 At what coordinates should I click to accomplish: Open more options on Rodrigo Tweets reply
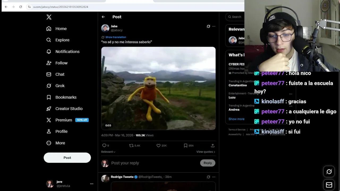click(214, 177)
